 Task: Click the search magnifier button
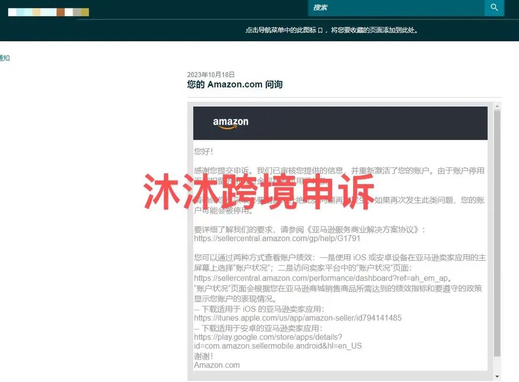pyautogui.click(x=494, y=7)
